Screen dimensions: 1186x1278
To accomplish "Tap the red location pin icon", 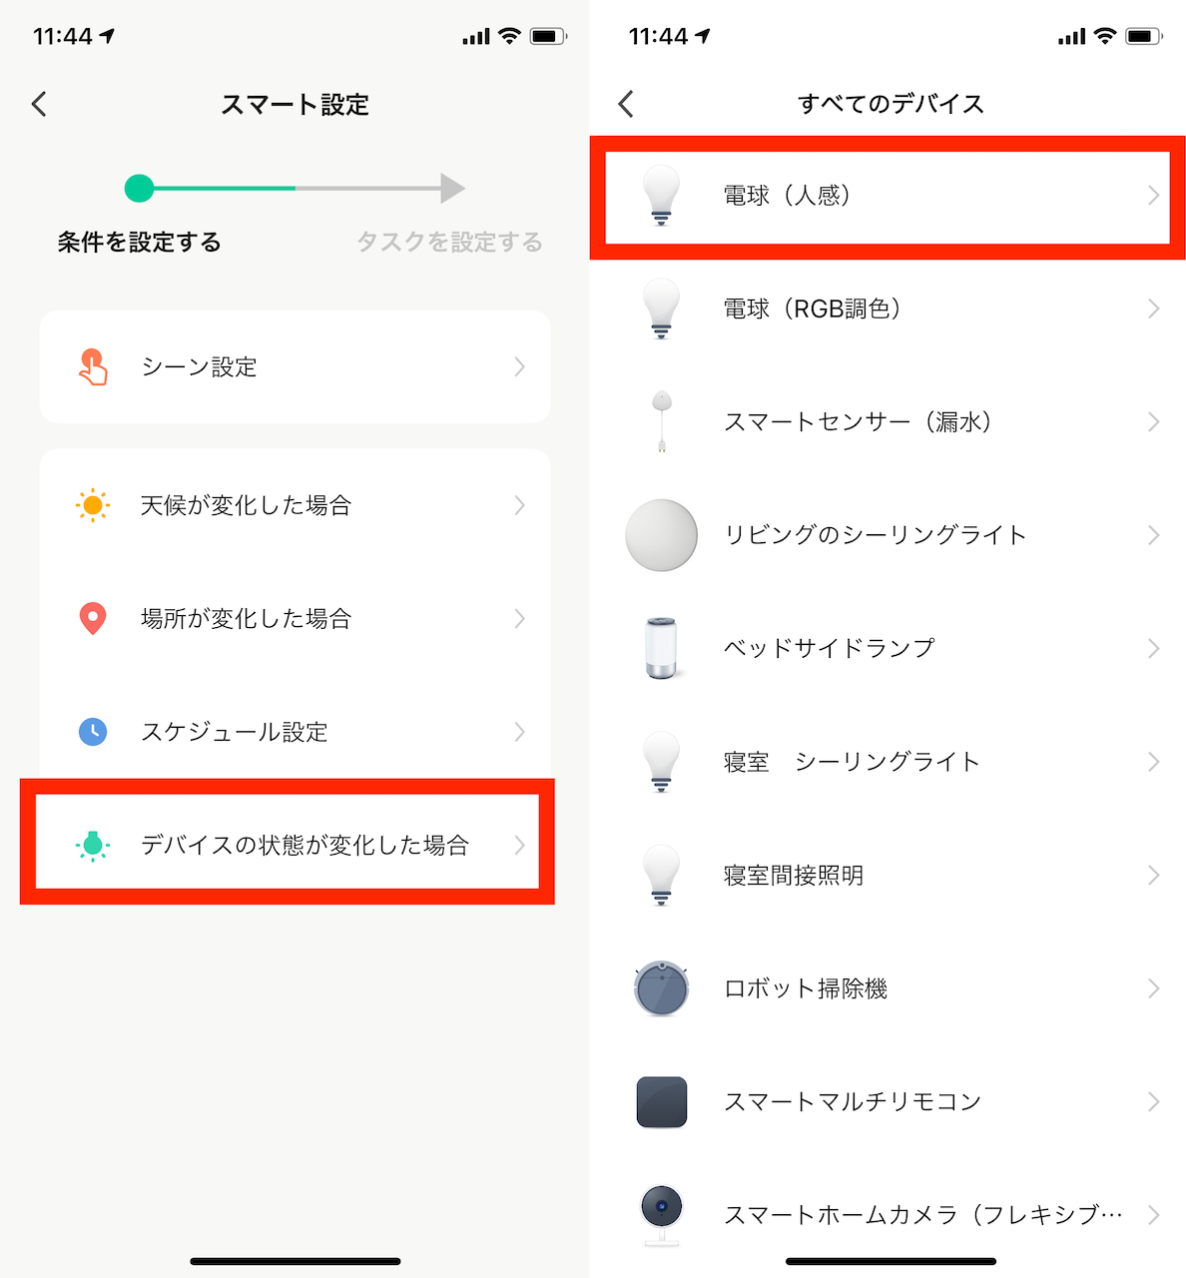I will tap(93, 619).
